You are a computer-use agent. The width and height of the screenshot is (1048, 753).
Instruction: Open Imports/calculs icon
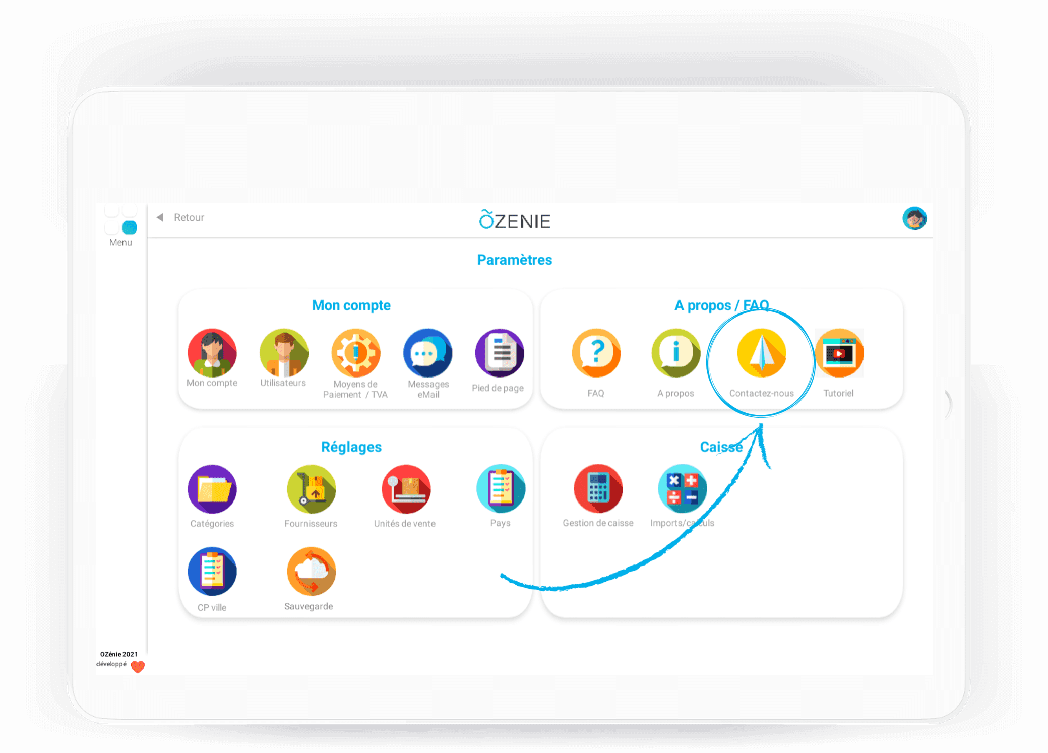click(683, 489)
